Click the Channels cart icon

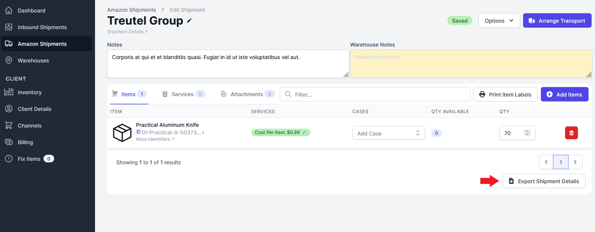tap(9, 125)
